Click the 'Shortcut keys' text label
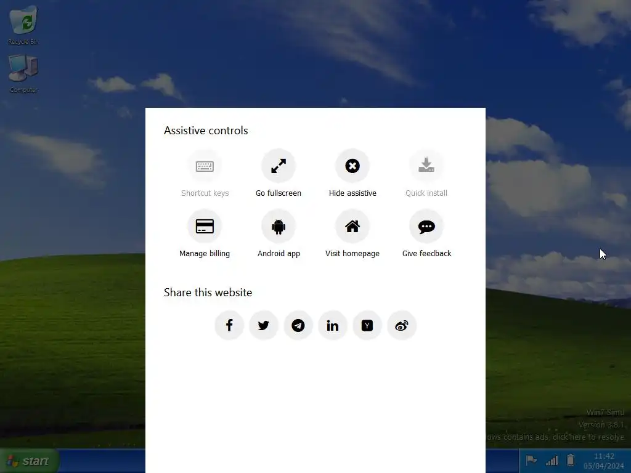Screen dimensions: 631x473 coord(205,193)
